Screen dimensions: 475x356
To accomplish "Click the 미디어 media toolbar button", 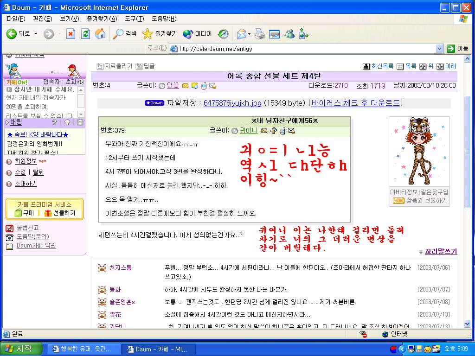I will [198, 34].
